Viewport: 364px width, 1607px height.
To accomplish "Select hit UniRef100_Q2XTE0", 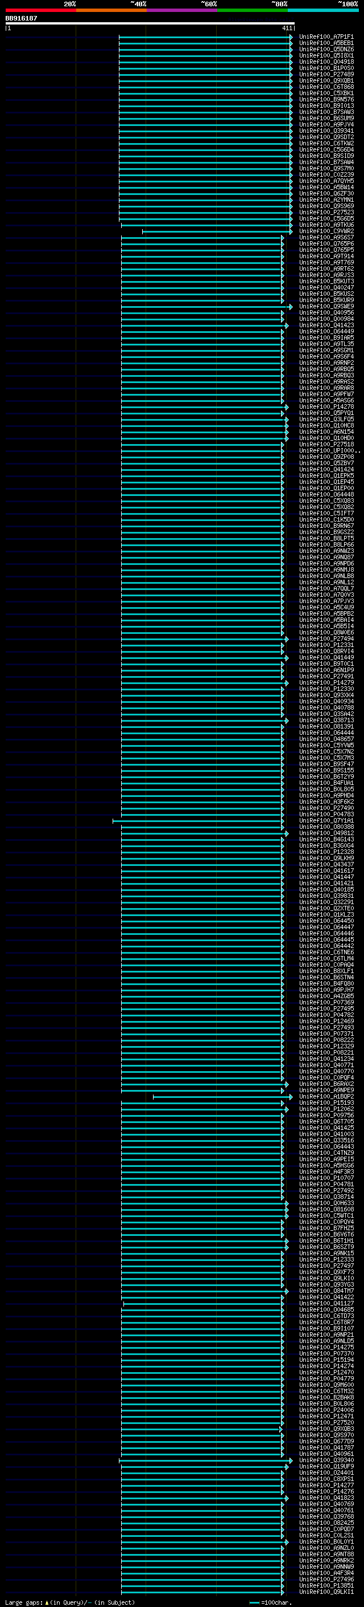I will [326, 908].
